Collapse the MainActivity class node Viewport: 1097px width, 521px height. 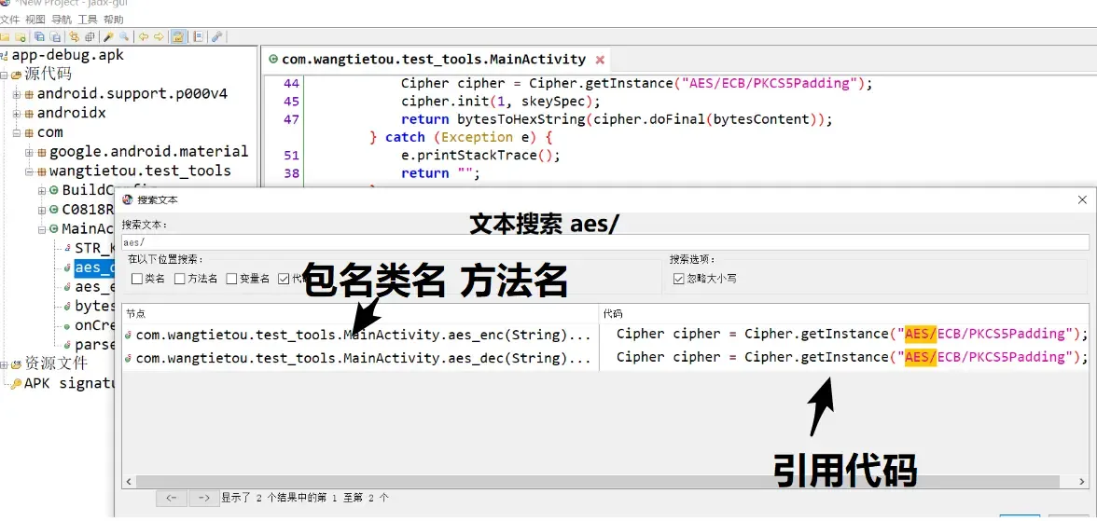tap(42, 228)
